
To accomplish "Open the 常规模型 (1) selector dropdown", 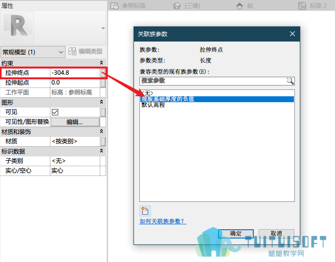I will coord(33,52).
